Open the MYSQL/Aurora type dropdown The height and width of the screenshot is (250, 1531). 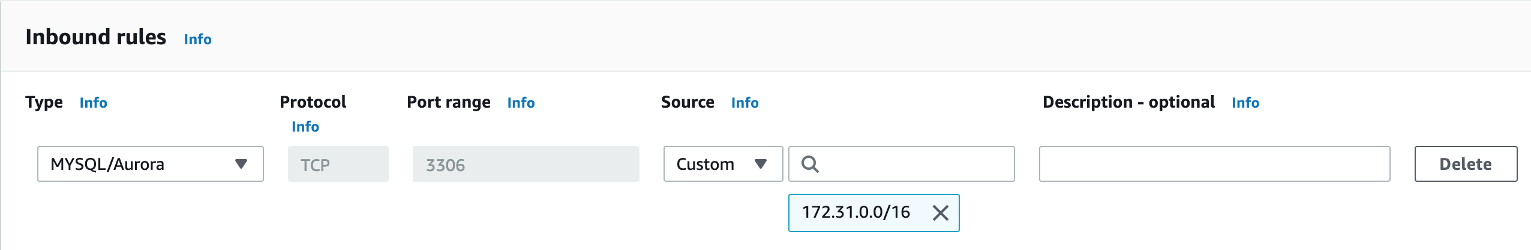150,164
